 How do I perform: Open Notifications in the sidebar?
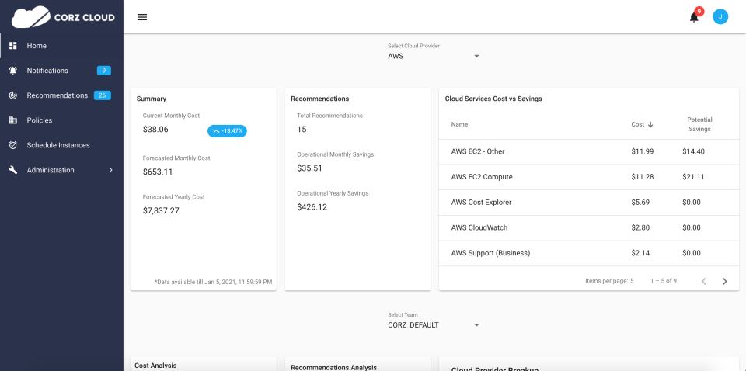click(47, 71)
